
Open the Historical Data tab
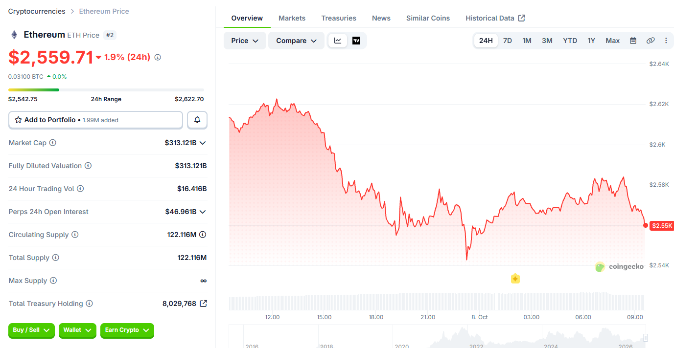coord(495,18)
